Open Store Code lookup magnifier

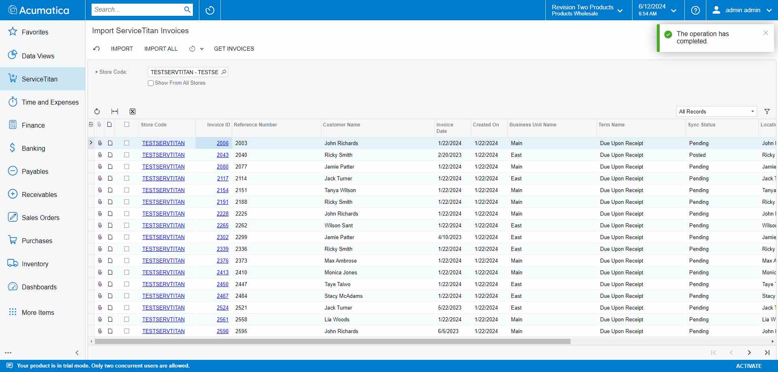tap(224, 72)
